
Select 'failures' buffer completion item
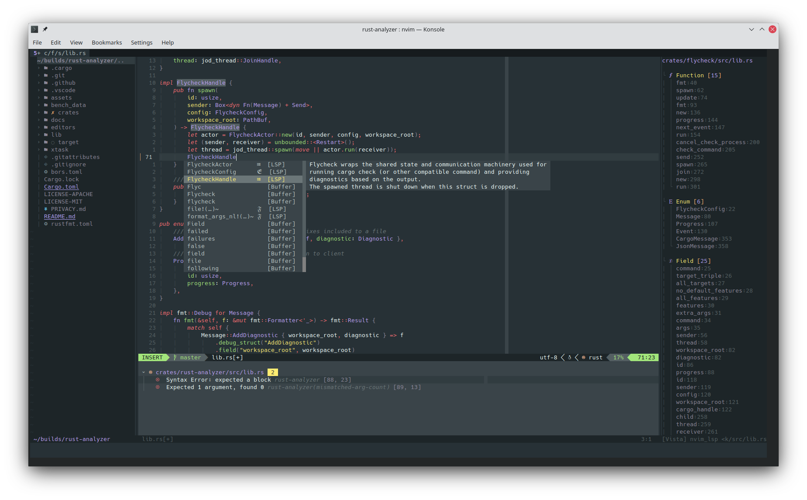[x=243, y=239]
